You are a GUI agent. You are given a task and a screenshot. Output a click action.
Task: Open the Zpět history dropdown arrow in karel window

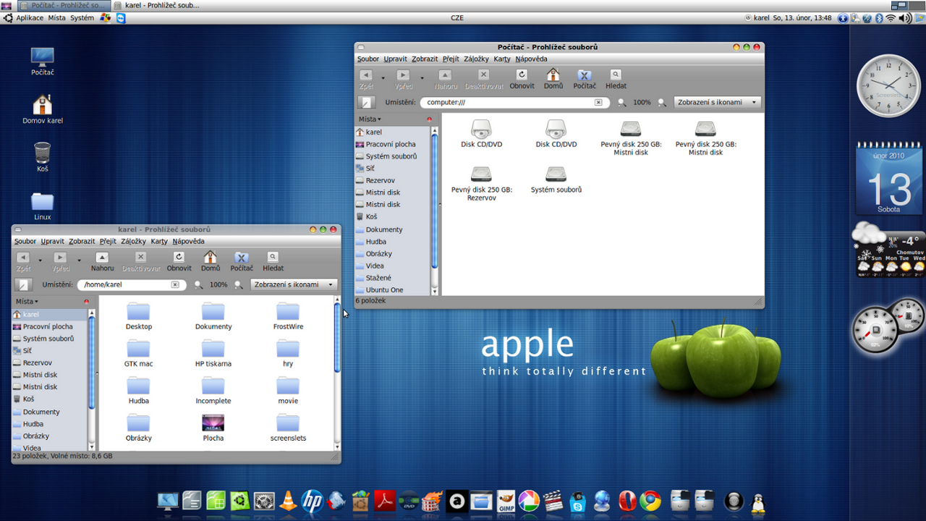41,260
